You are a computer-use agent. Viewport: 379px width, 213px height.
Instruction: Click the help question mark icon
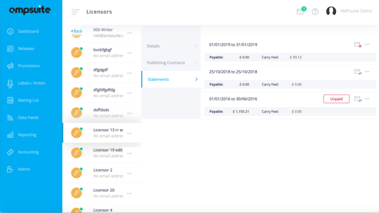315,12
